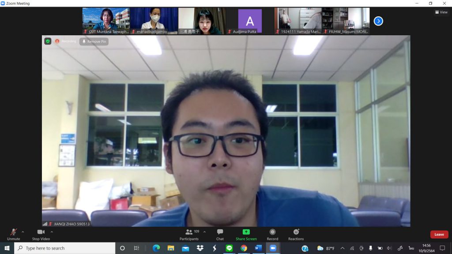Select the 1924111 Yamada Mari thumbnail
This screenshot has width=452, height=254.
click(298, 21)
